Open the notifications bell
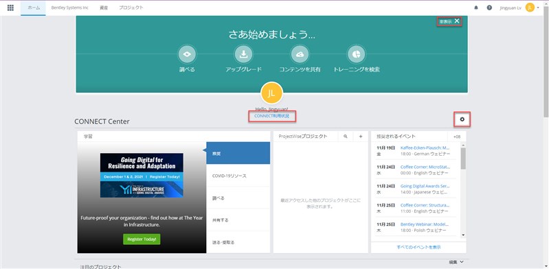This screenshot has width=549, height=269. coord(476,8)
